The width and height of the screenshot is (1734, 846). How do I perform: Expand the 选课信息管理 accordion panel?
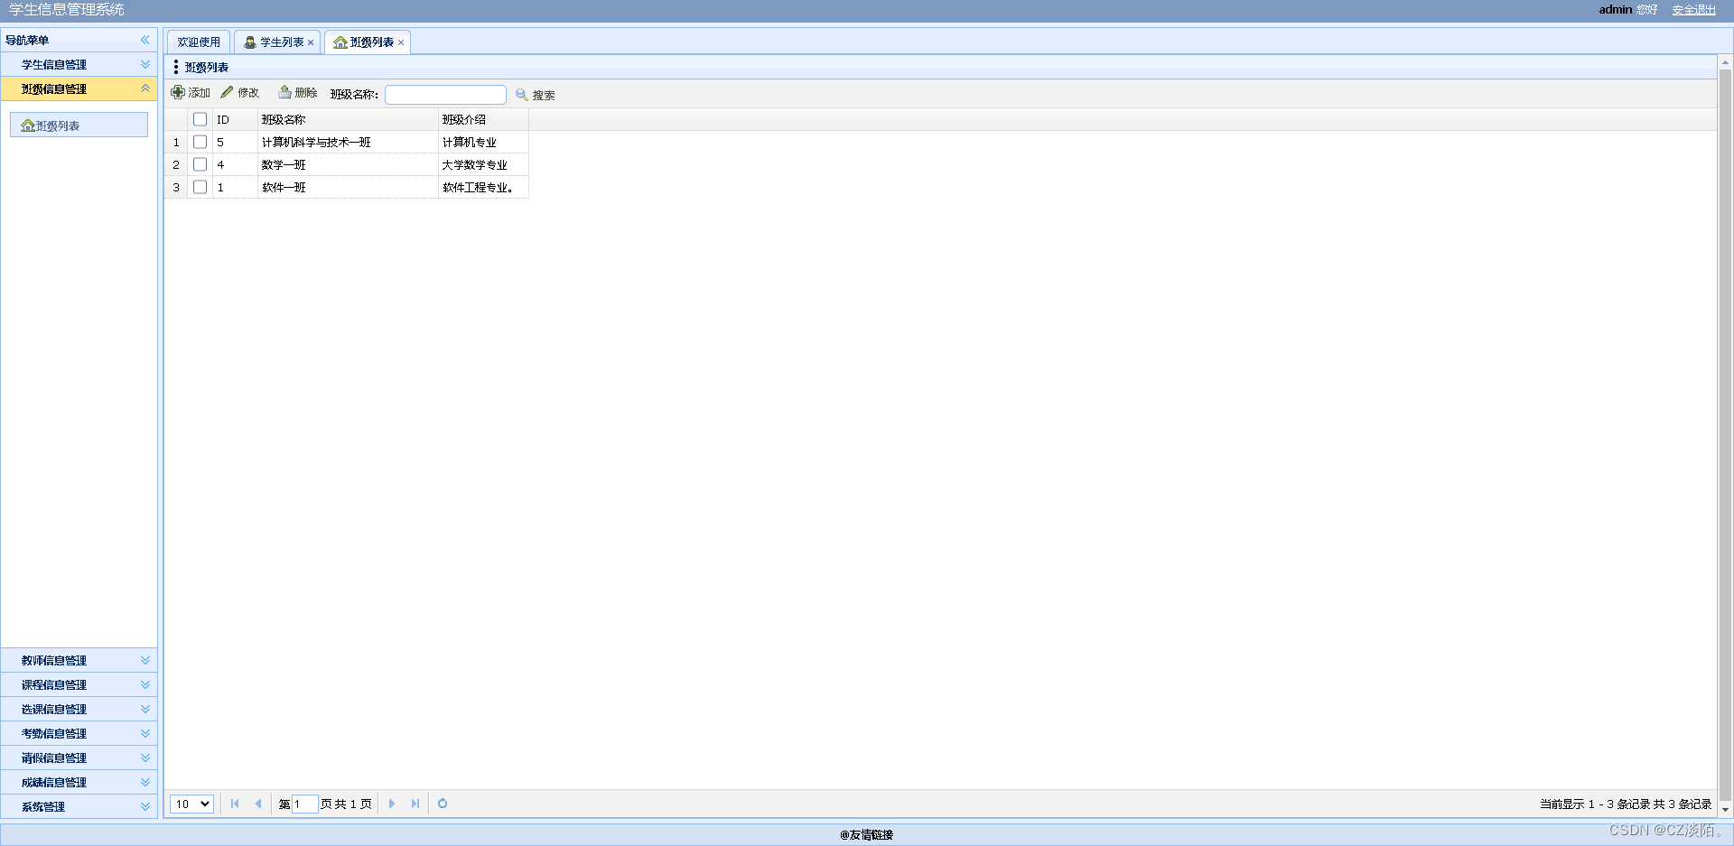tap(79, 709)
